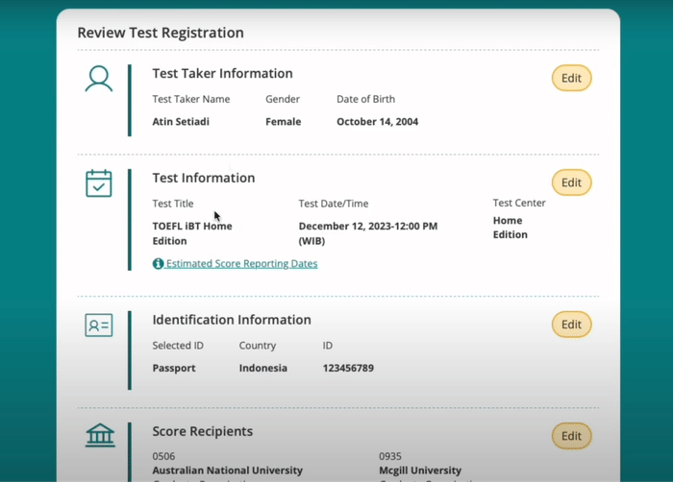This screenshot has height=482, width=673.
Task: Click the Country label
Action: coord(258,346)
